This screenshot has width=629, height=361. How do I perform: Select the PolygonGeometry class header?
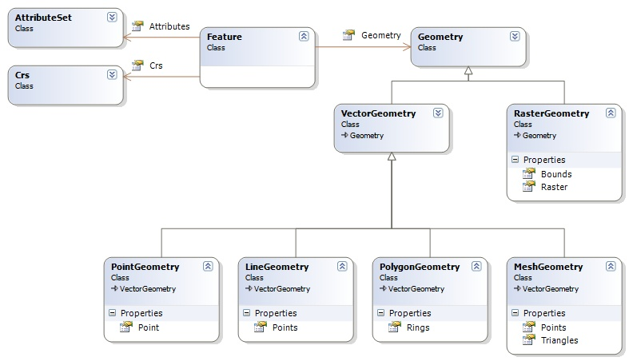pos(420,267)
